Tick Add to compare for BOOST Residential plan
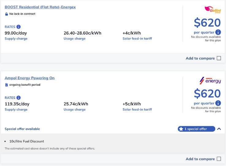The width and height of the screenshot is (226, 166). 219,58
